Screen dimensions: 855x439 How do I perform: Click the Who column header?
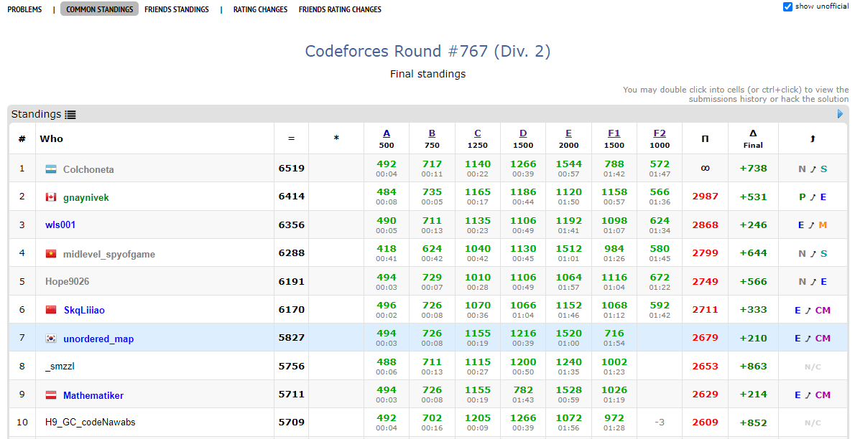51,139
